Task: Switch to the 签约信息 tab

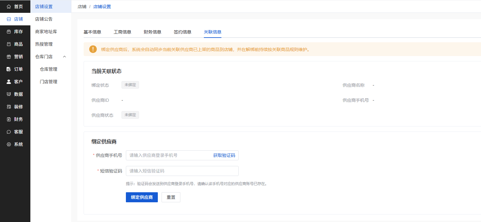Action: pyautogui.click(x=183, y=32)
